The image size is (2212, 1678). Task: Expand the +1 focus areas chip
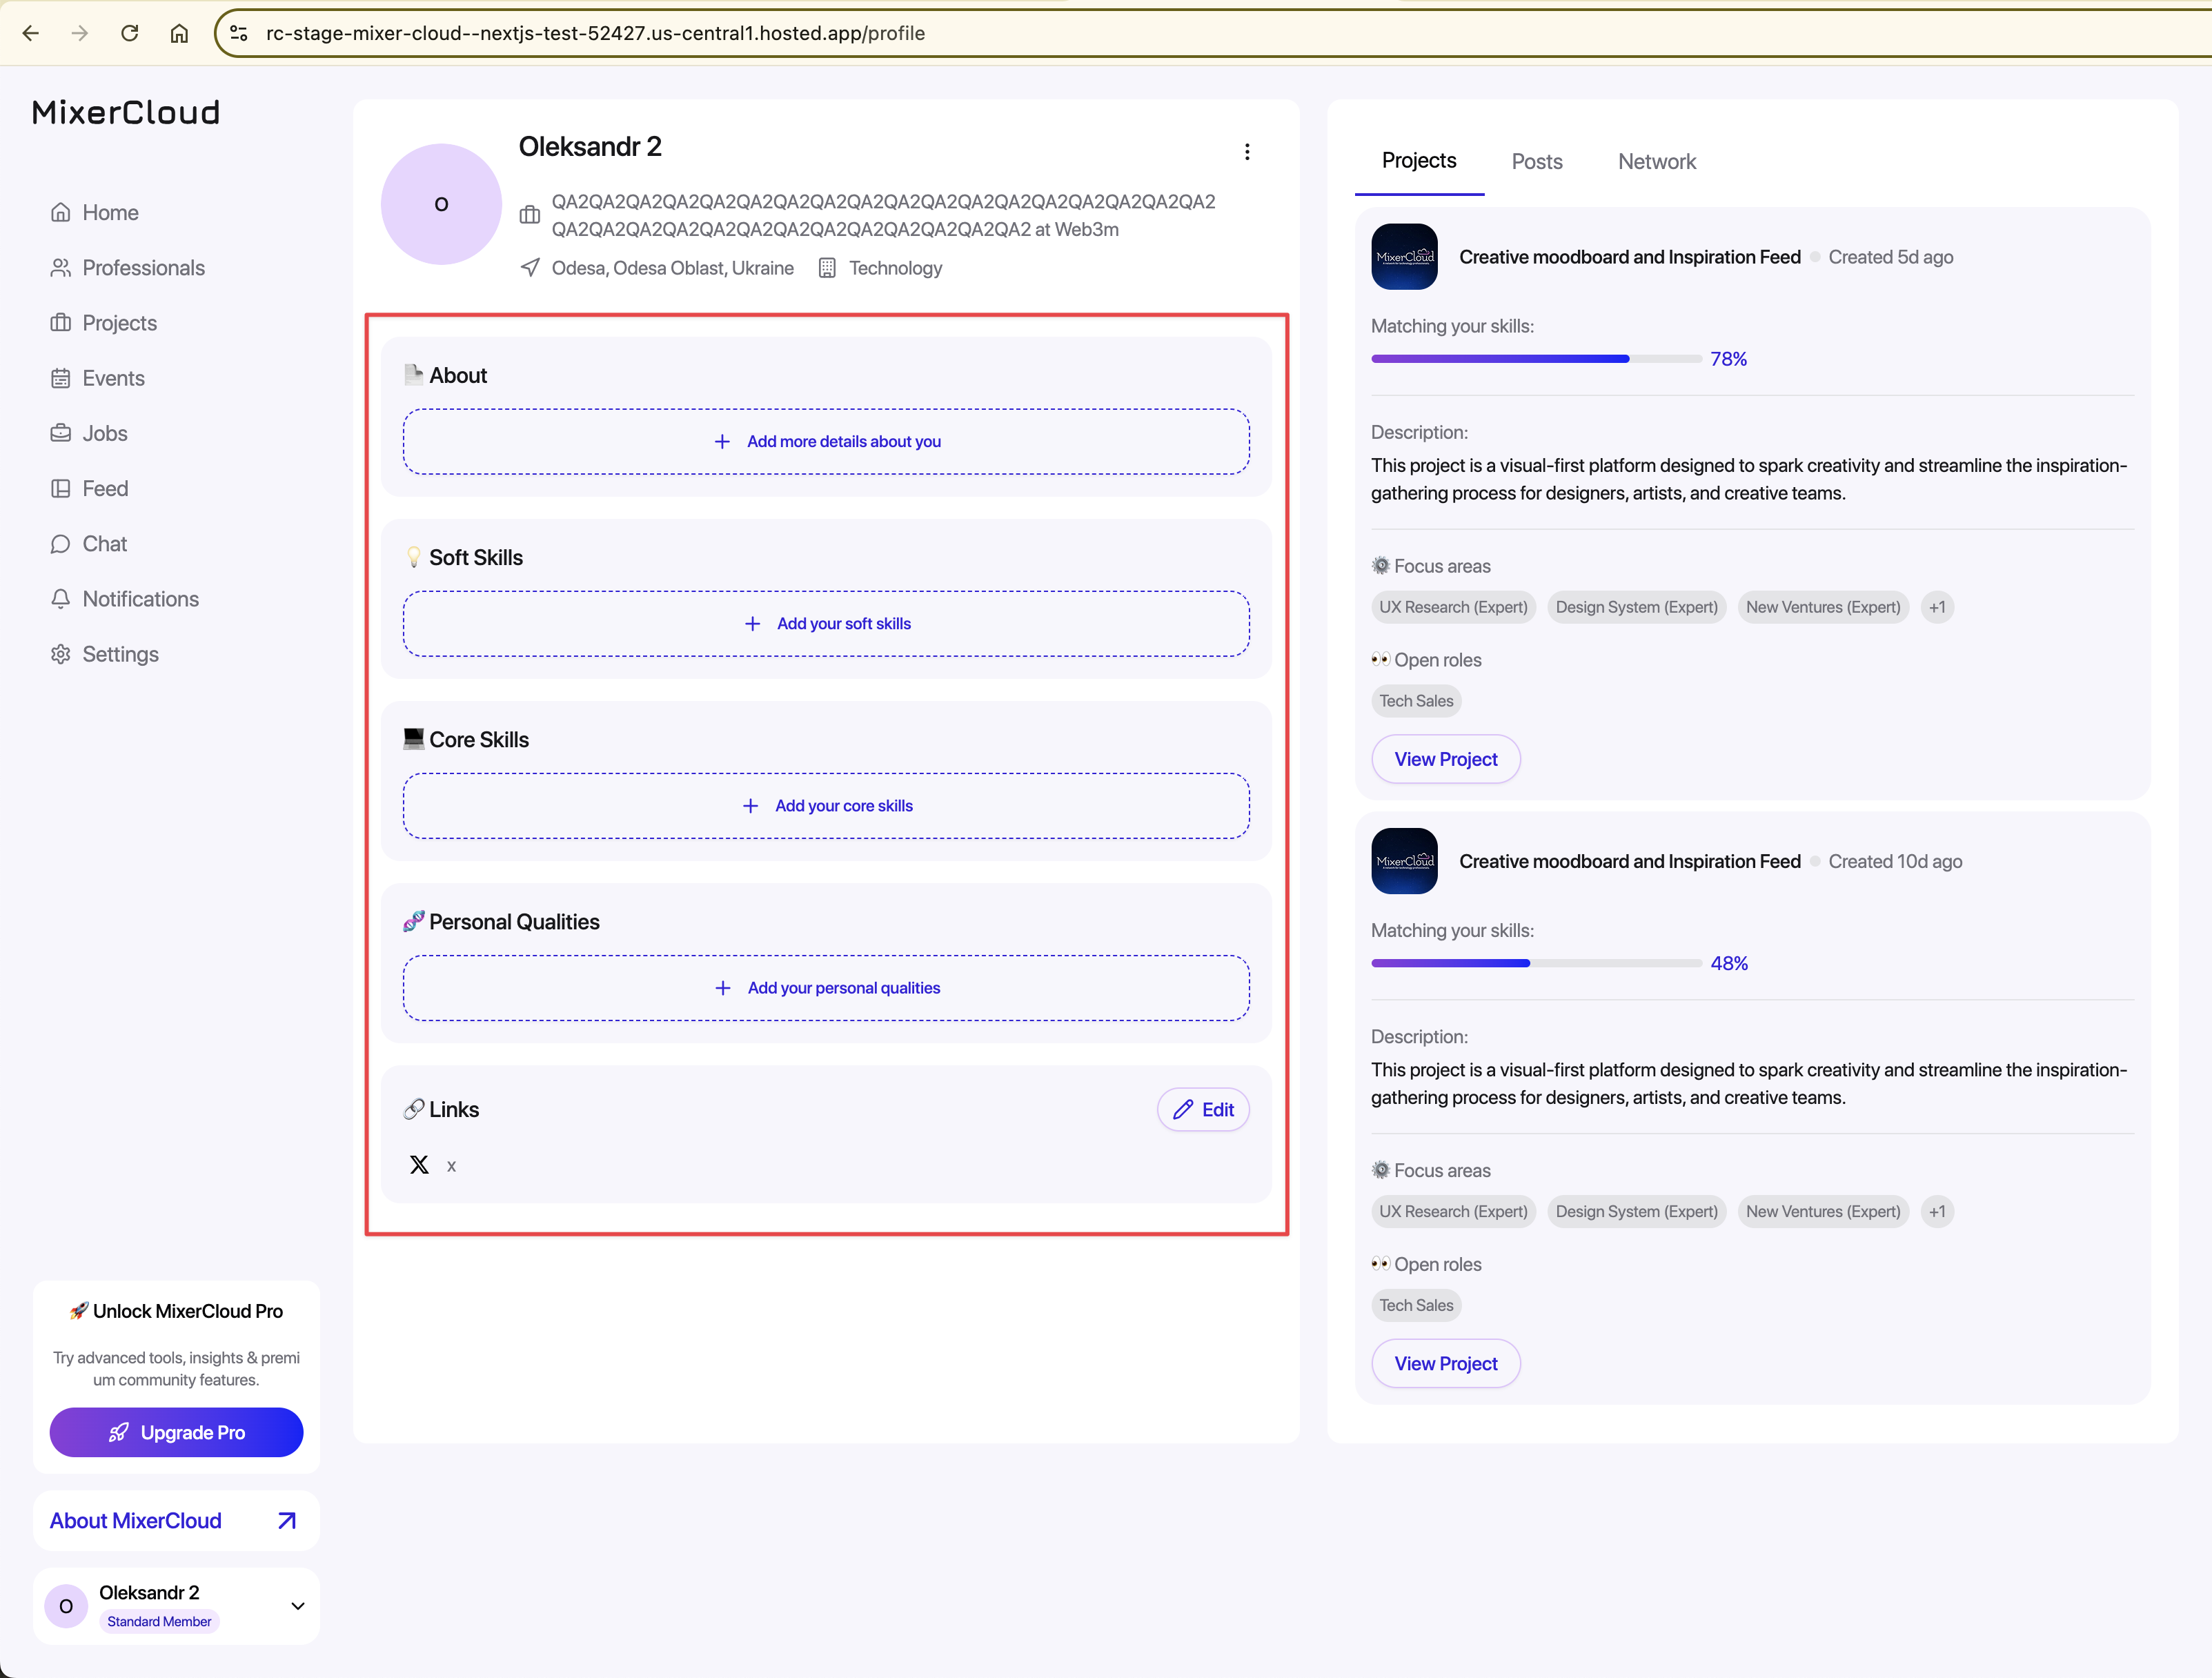coord(1937,607)
